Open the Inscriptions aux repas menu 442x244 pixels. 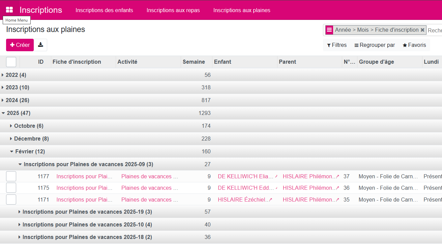173,10
